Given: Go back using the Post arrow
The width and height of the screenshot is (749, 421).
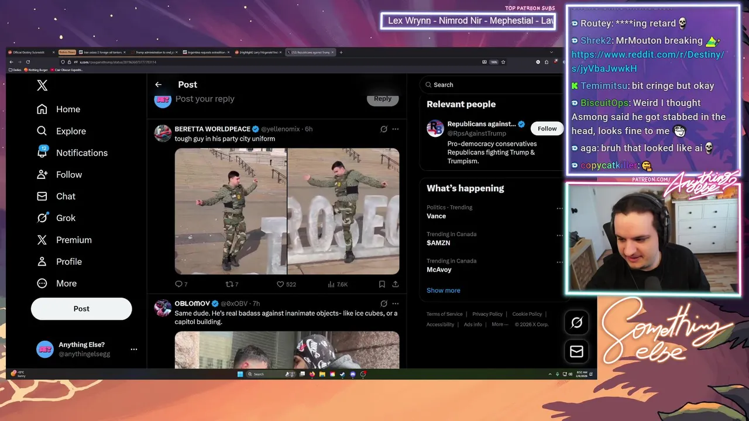Looking at the screenshot, I should click(x=158, y=85).
